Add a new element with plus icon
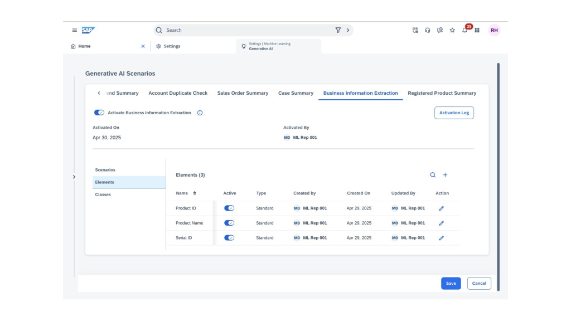Screen dimensions: 571x321 (x=445, y=175)
